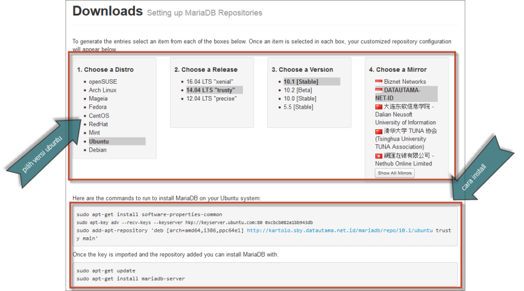Select the DATAUTAMA-NET-ID mirror
This screenshot has width=524, height=291.
point(406,94)
